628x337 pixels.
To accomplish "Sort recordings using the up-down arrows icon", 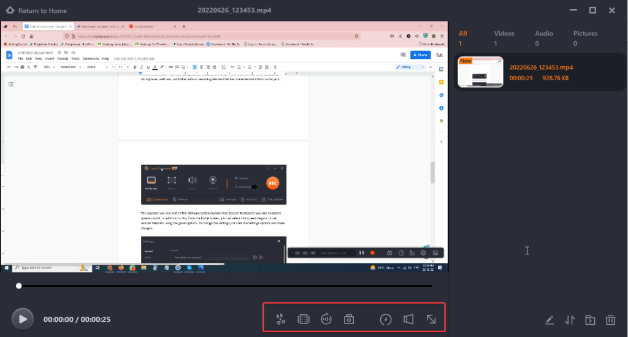I will point(570,320).
